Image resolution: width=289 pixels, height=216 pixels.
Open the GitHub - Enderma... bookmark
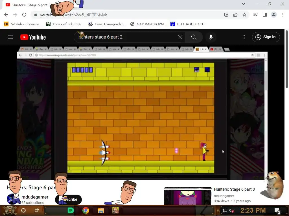tap(23, 24)
